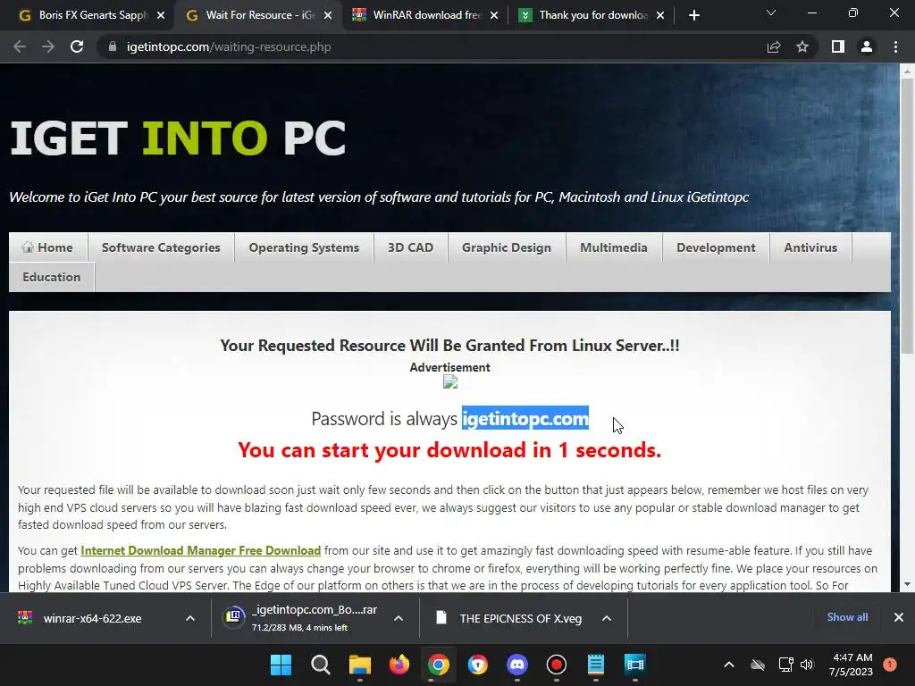Open the Windows Start menu
The width and height of the screenshot is (915, 686).
(281, 665)
